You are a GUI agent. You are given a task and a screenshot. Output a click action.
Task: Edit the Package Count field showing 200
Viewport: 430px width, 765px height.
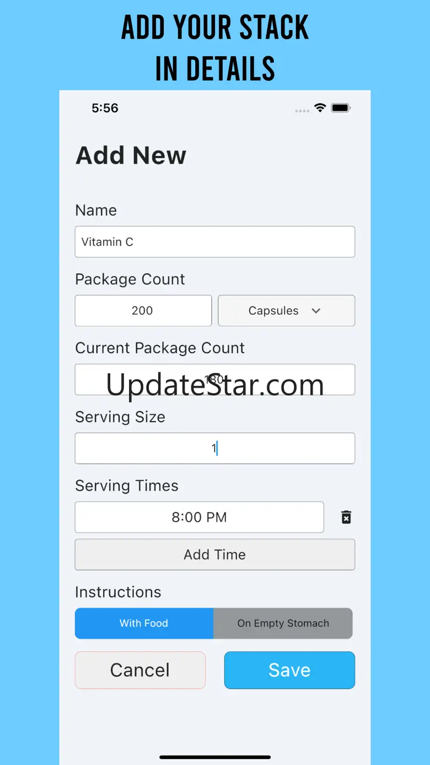pos(143,311)
